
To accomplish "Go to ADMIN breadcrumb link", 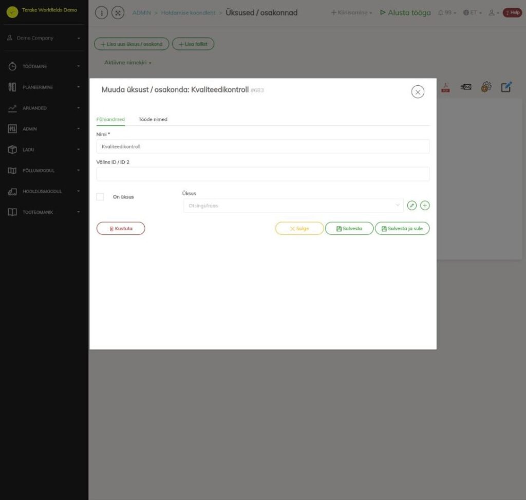I will [x=142, y=13].
